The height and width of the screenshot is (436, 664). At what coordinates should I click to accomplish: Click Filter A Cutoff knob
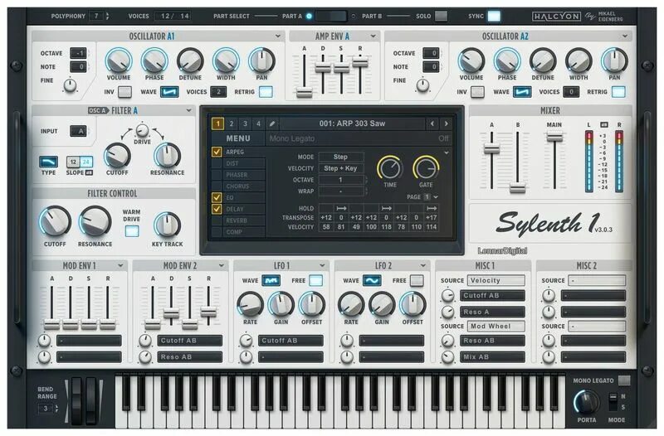(117, 156)
